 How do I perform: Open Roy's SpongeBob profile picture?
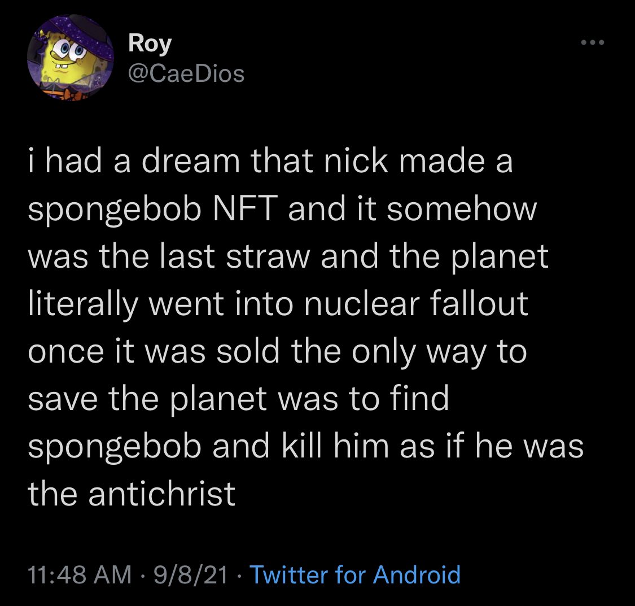tap(70, 58)
